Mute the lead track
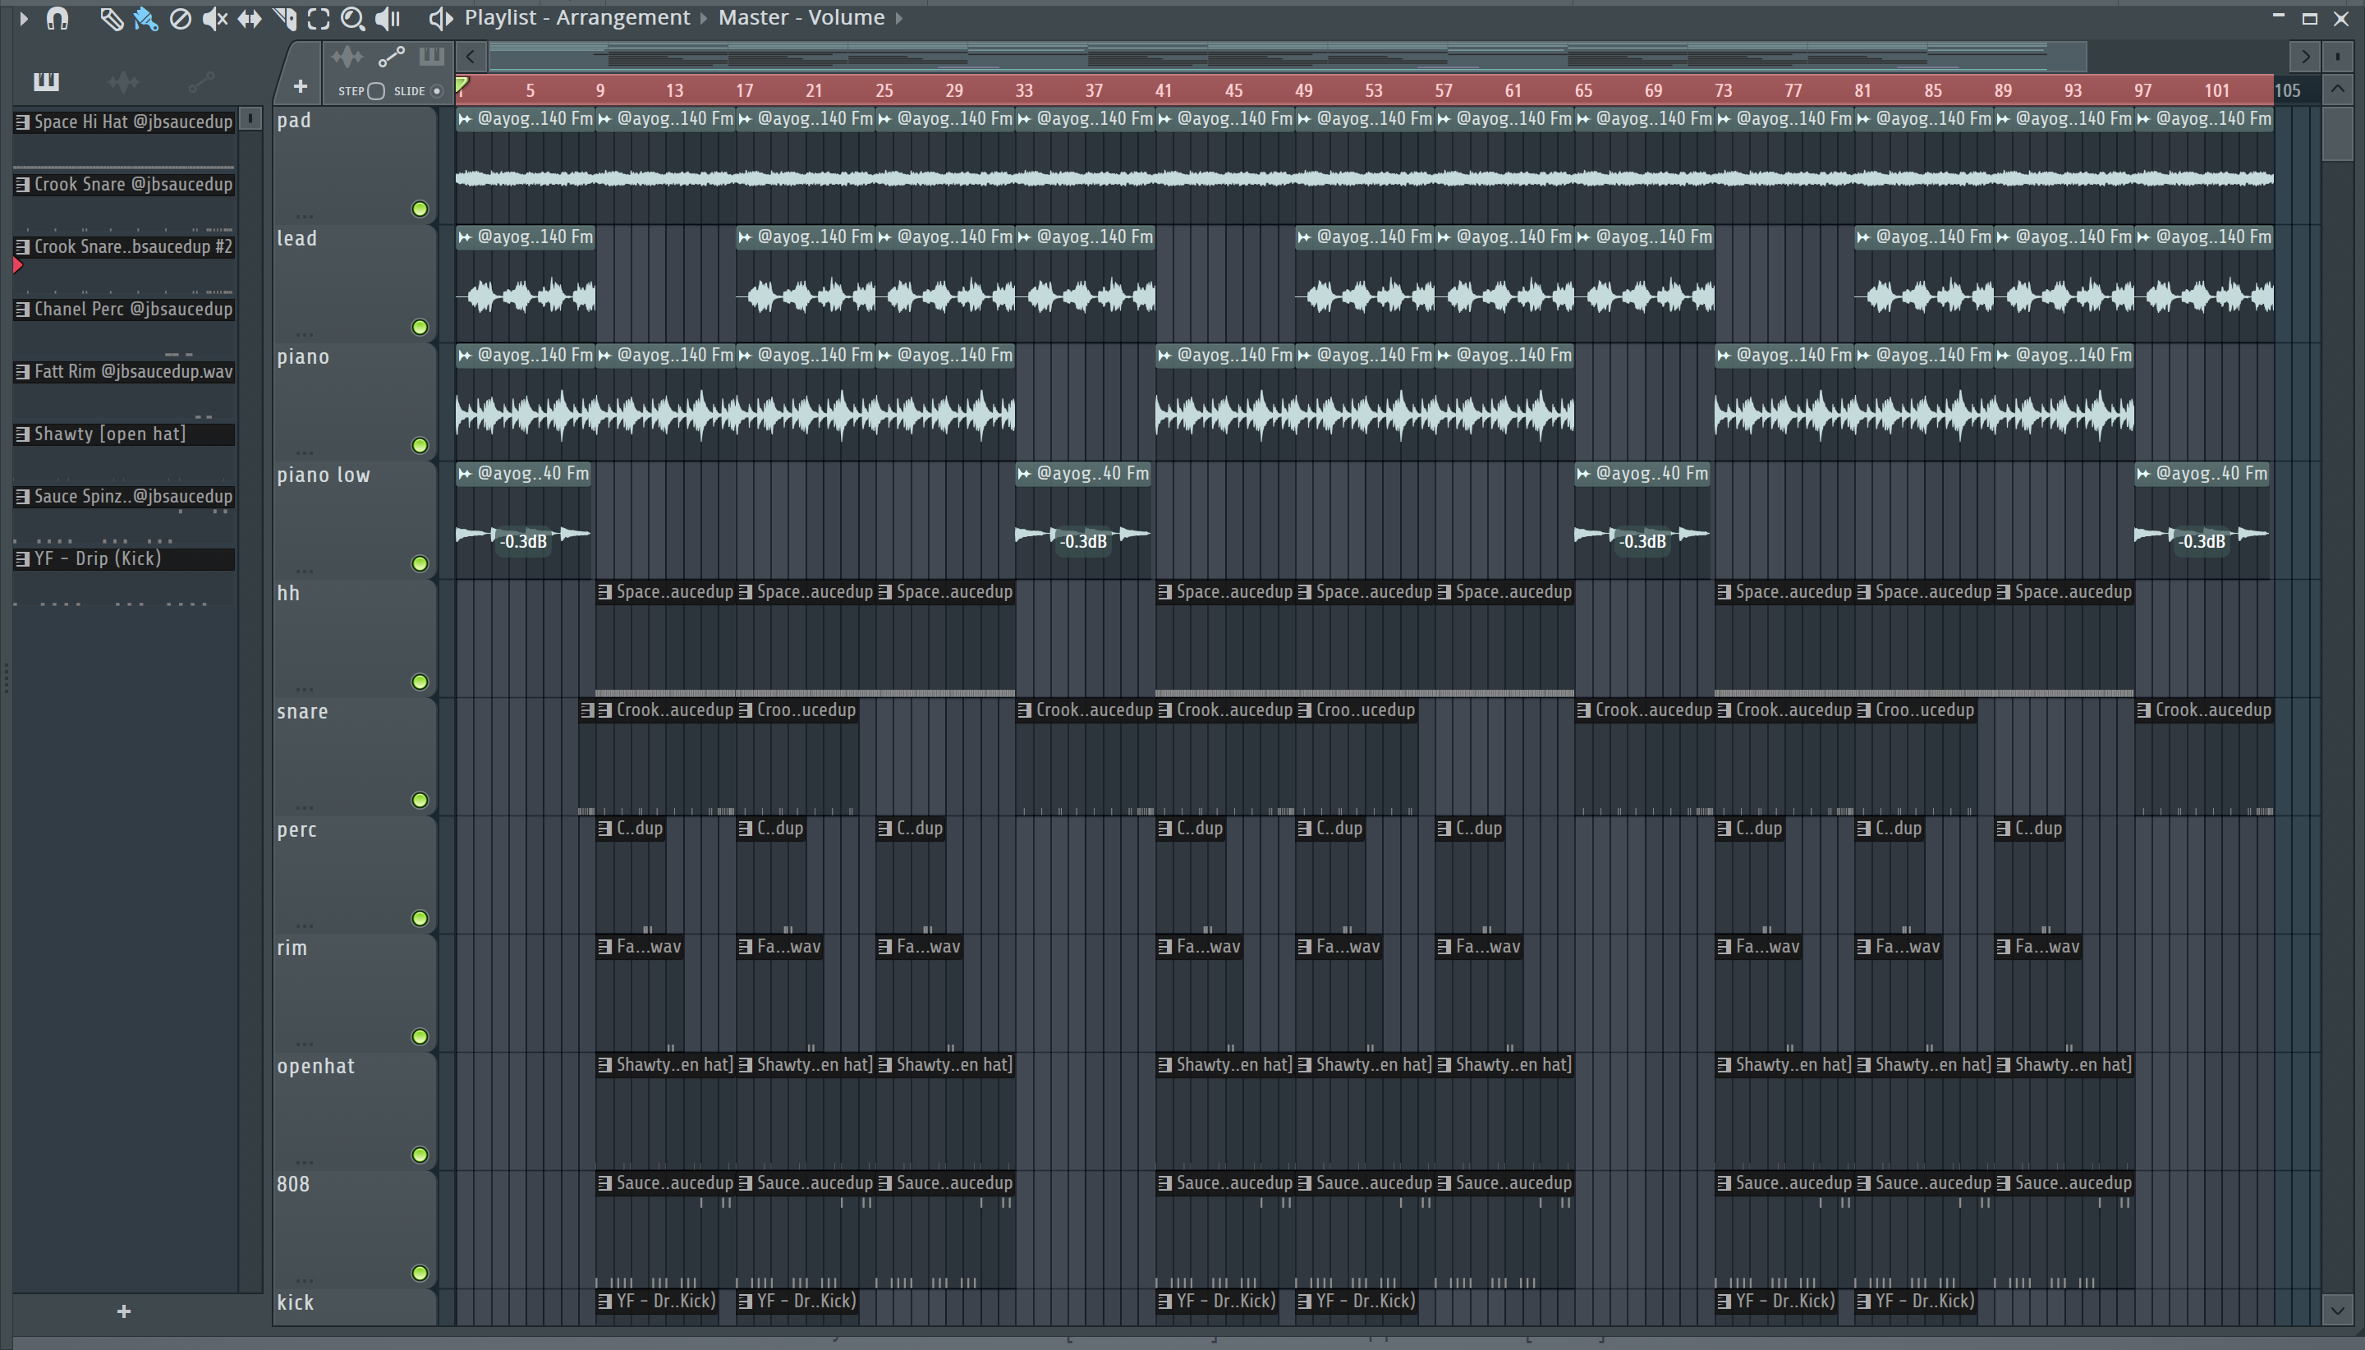 tap(420, 328)
